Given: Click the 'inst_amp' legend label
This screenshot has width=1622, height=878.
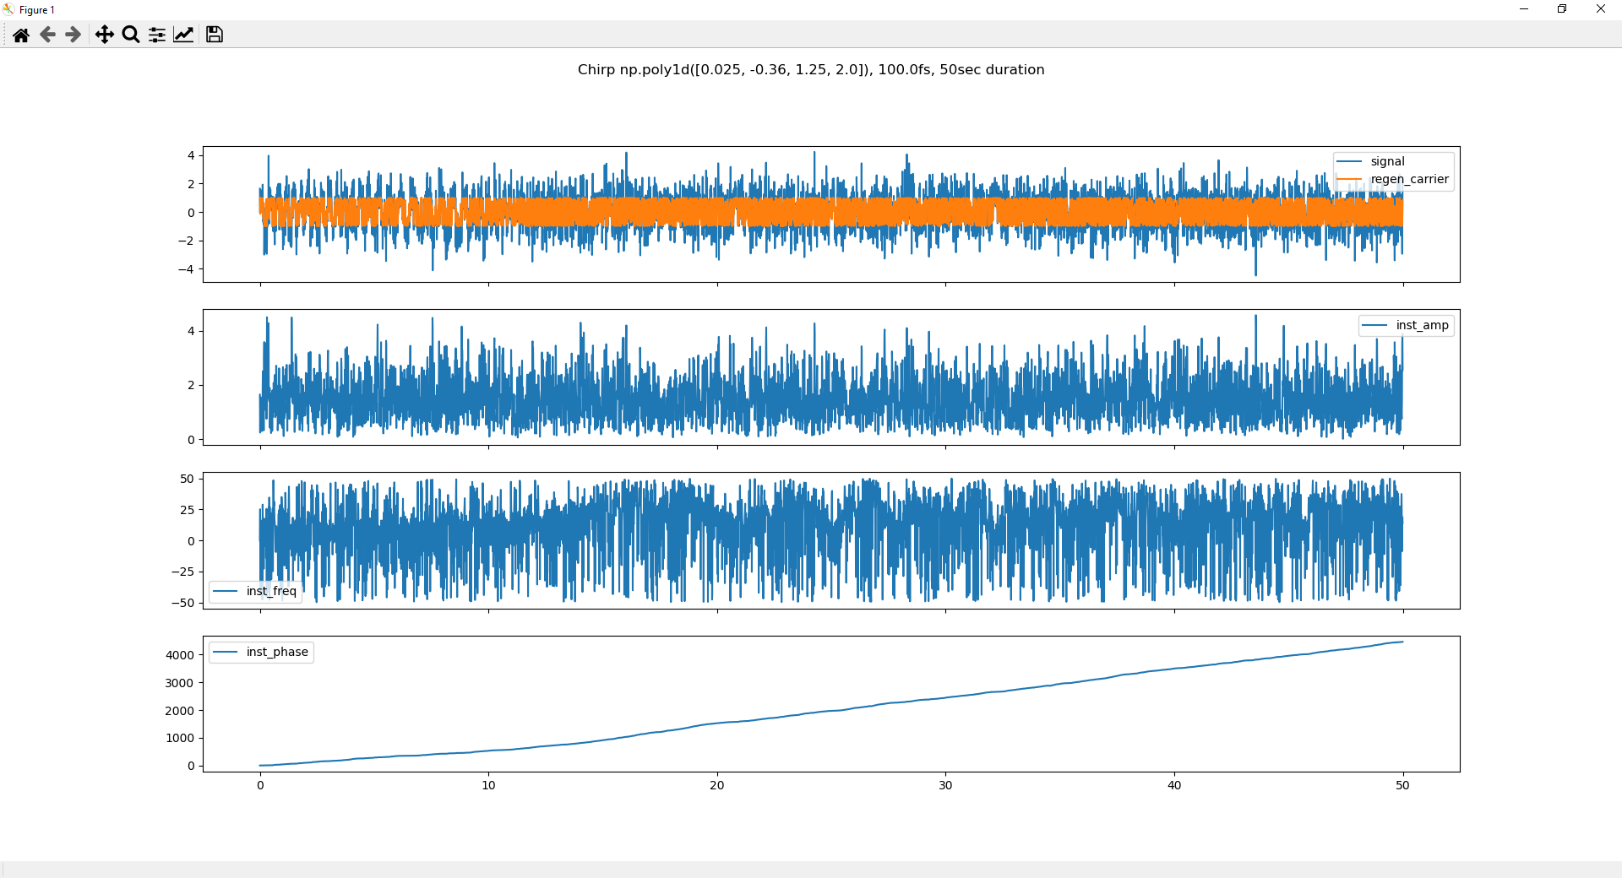Looking at the screenshot, I should [x=1422, y=325].
